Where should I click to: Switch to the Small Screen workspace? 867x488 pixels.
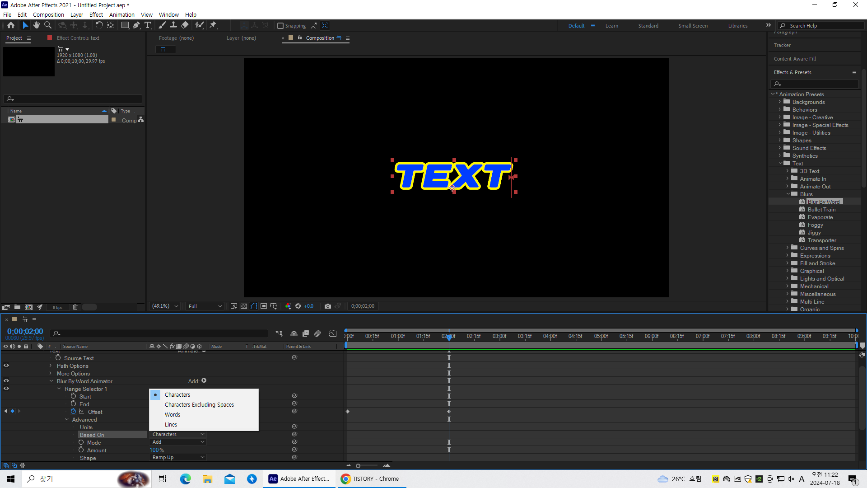coord(693,26)
